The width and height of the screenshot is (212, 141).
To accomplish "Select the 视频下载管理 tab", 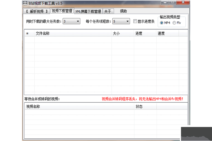I will coord(62,11).
